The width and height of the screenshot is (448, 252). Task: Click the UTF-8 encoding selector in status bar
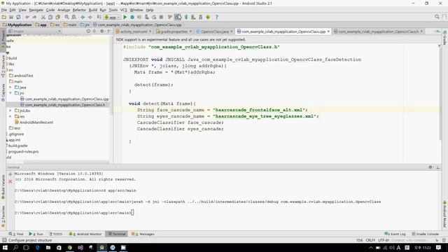(x=384, y=240)
